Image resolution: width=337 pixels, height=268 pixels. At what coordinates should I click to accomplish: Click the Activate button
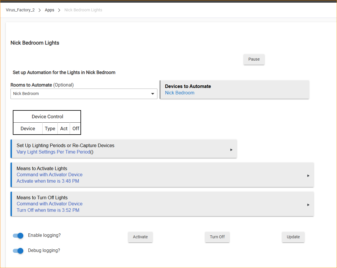[x=140, y=237]
